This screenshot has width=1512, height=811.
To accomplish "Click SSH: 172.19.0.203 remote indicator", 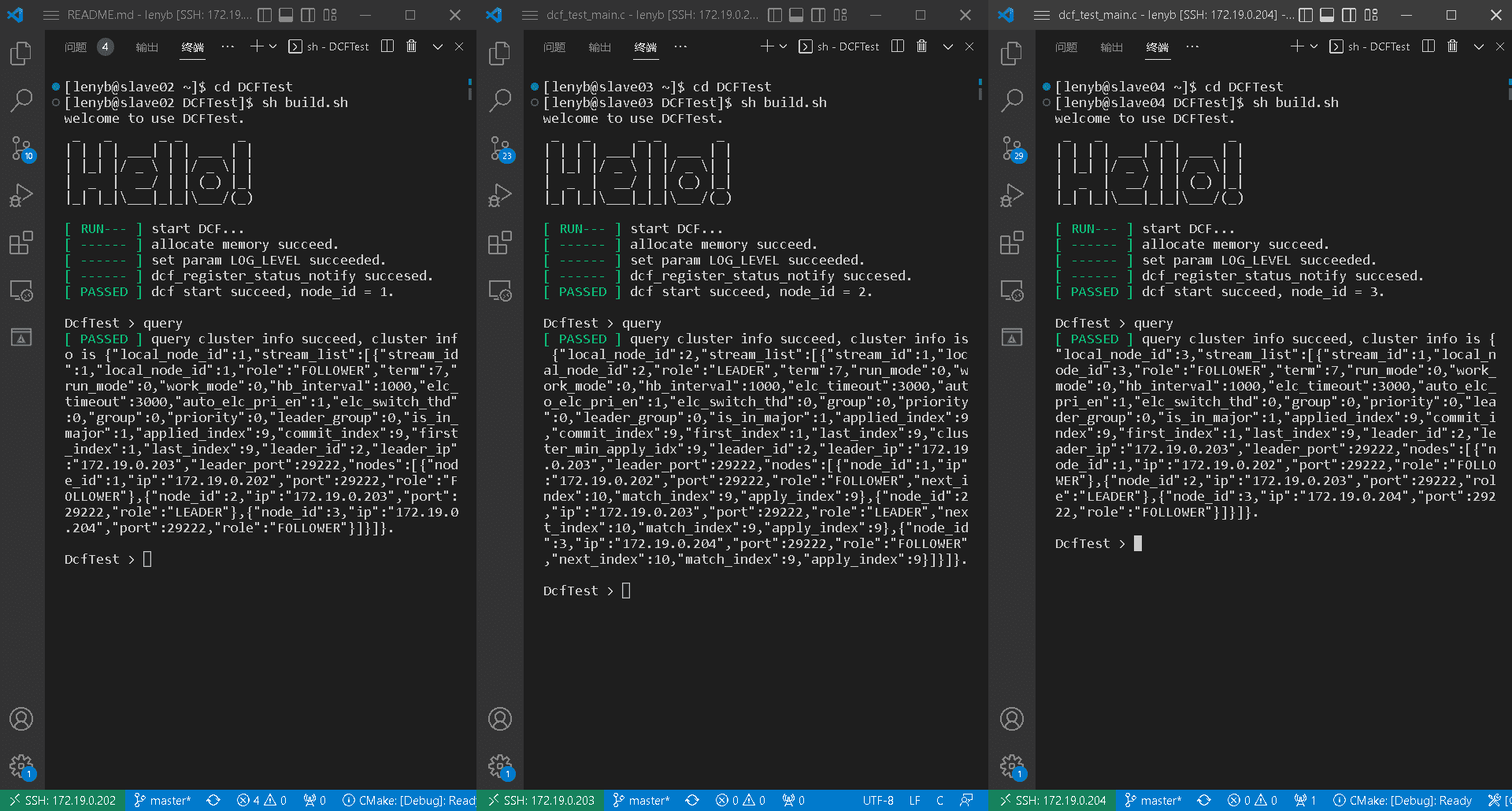I will (x=541, y=801).
